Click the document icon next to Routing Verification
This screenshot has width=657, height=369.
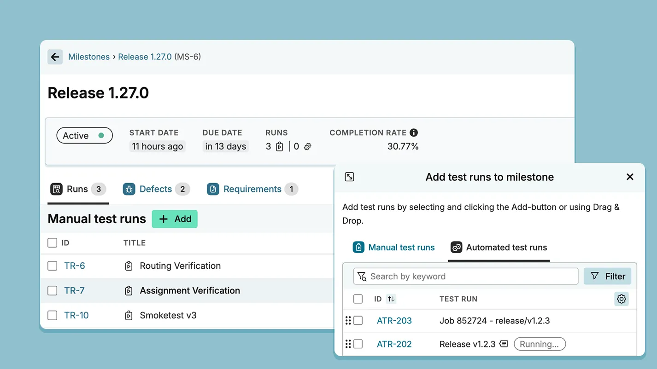click(x=128, y=265)
